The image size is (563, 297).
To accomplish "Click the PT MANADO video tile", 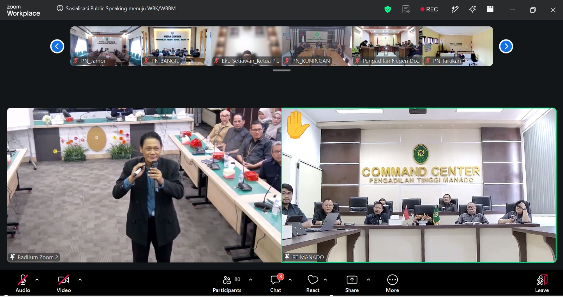I will point(419,185).
